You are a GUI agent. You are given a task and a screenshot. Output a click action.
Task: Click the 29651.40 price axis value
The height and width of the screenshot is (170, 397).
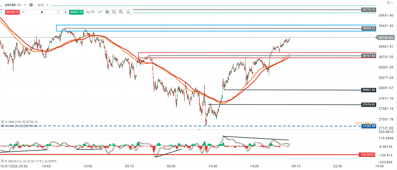(386, 15)
